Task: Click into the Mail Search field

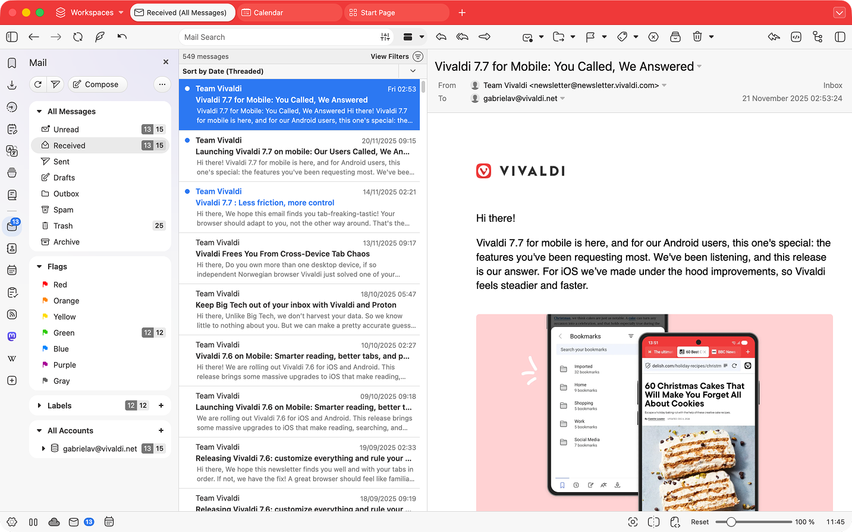Action: tap(279, 37)
